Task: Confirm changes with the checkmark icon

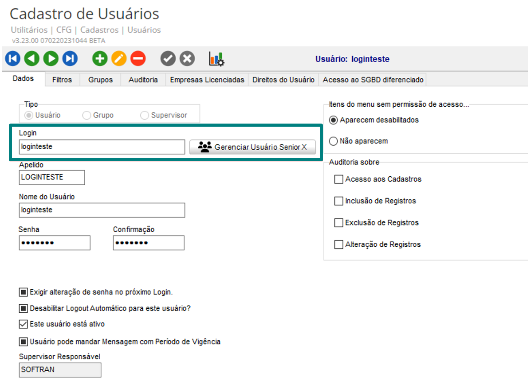Action: pos(168,58)
